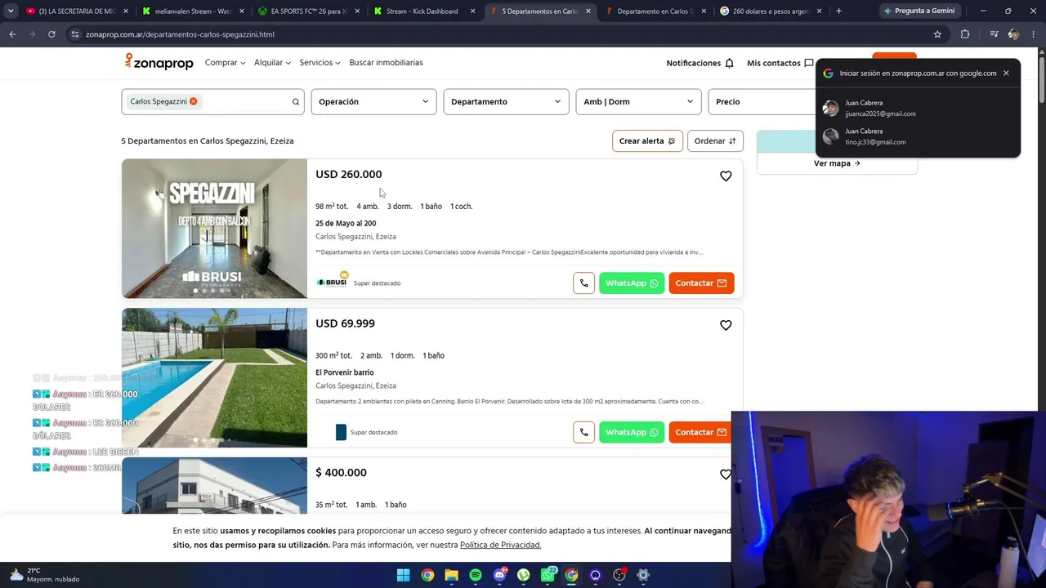
Task: Save the $ 400.000 listing with heart
Action: point(726,474)
